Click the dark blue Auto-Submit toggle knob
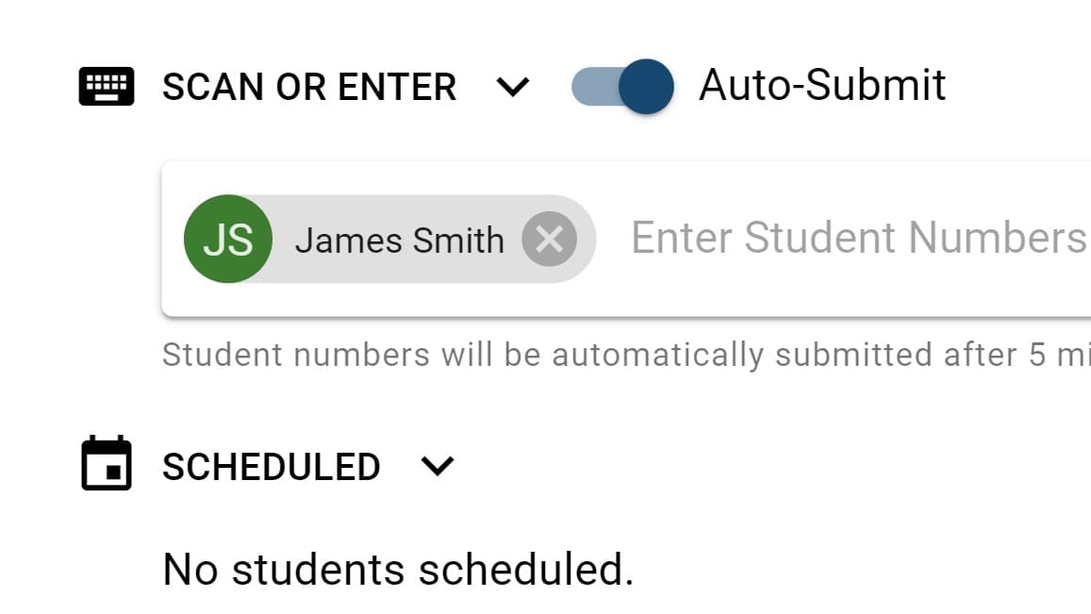The width and height of the screenshot is (1091, 614). click(646, 87)
